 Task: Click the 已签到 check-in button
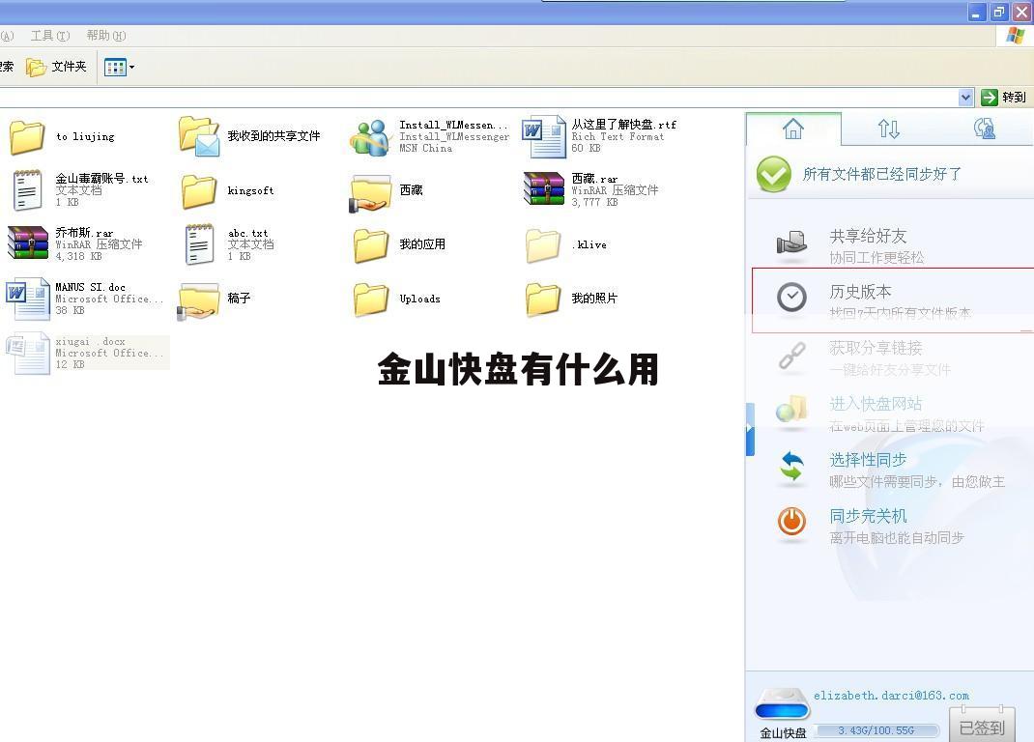pyautogui.click(x=981, y=726)
